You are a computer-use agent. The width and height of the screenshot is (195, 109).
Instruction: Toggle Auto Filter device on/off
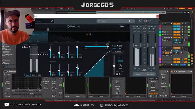tap(5, 71)
